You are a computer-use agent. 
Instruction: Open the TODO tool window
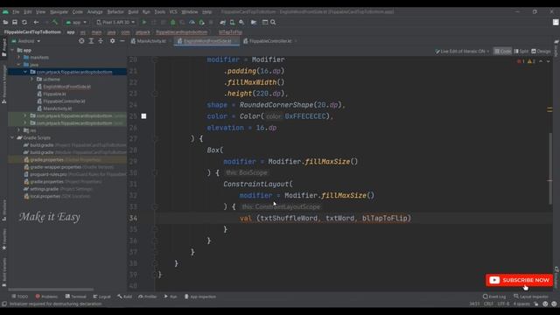click(x=19, y=297)
